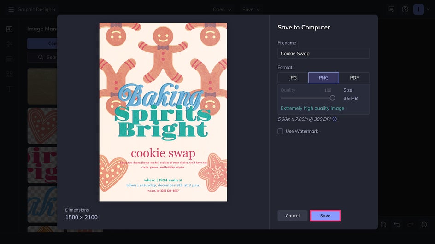Select PNG format
The height and width of the screenshot is (244, 435).
pos(323,78)
